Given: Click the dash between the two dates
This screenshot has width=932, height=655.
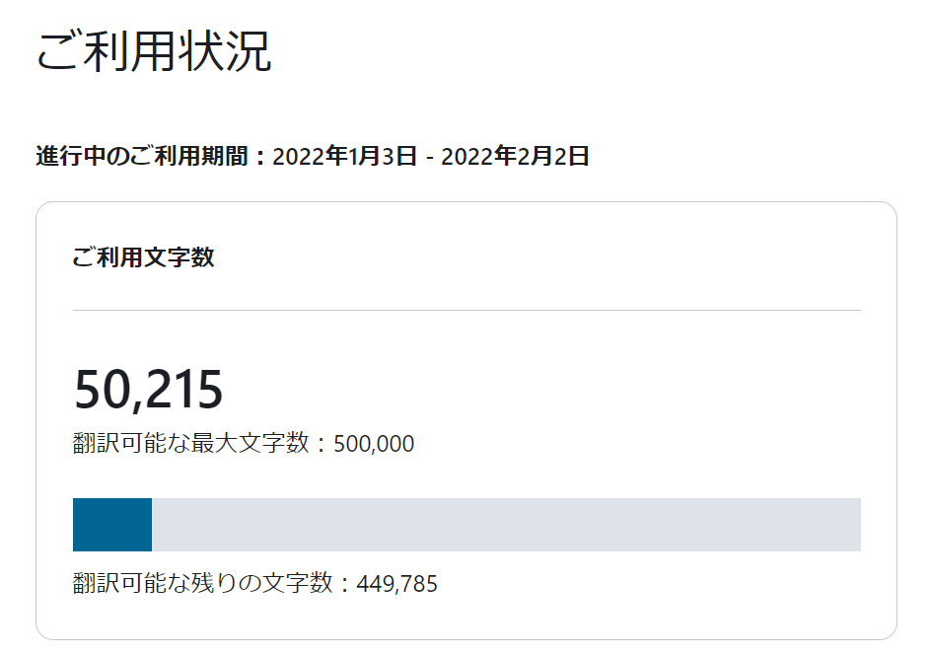Looking at the screenshot, I should tap(429, 158).
